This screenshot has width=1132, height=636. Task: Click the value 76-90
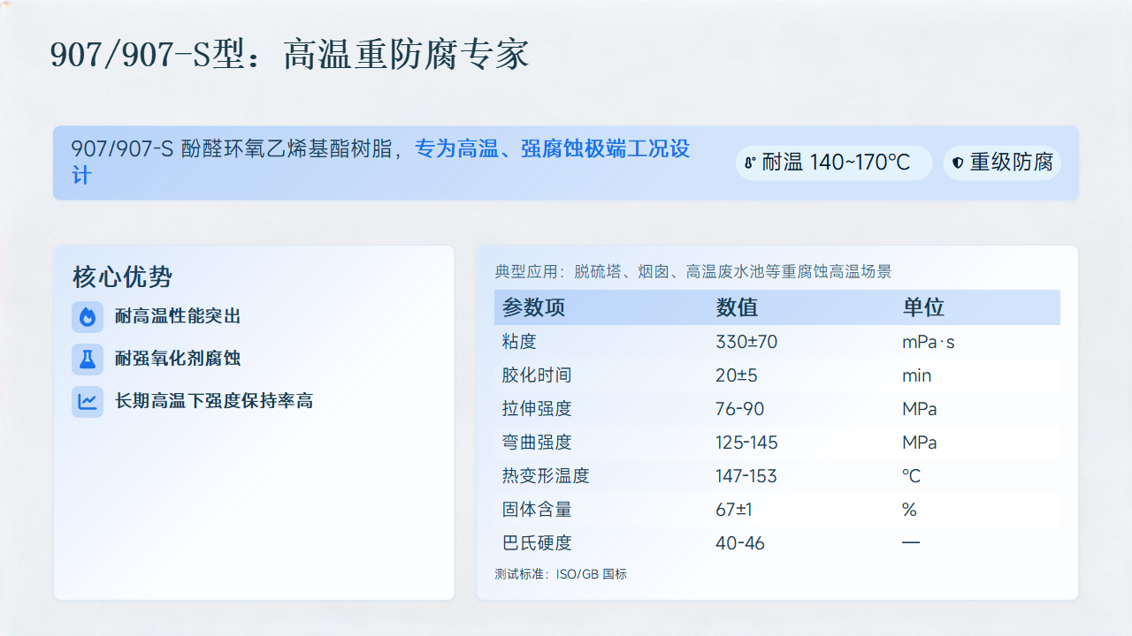click(x=739, y=409)
